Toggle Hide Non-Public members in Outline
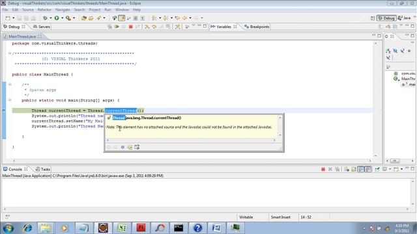The image size is (417, 234). [409, 51]
